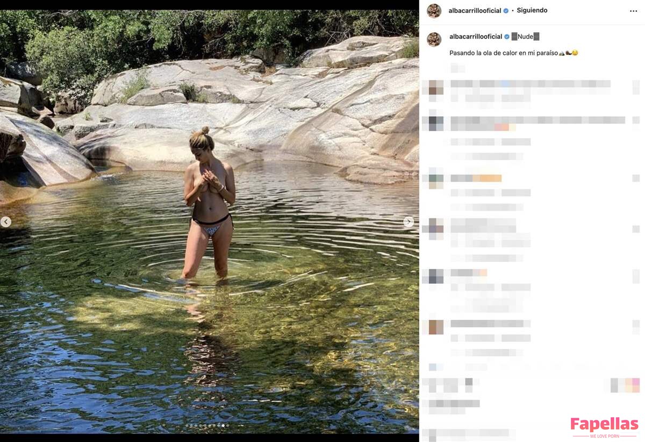Click the main photo of the post
Screen dimensions: 645x442
[210, 222]
